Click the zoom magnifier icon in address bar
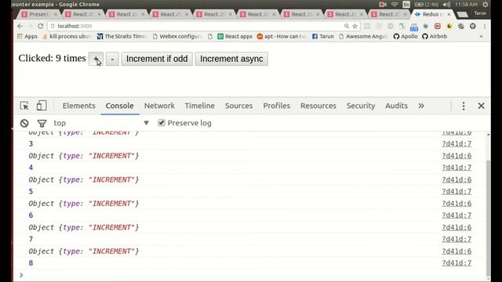Image resolution: width=502 pixels, height=282 pixels. (347, 26)
